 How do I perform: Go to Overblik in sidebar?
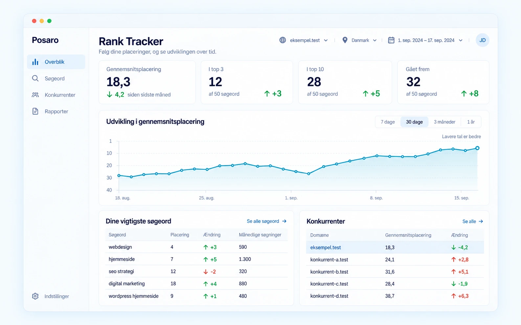56,62
